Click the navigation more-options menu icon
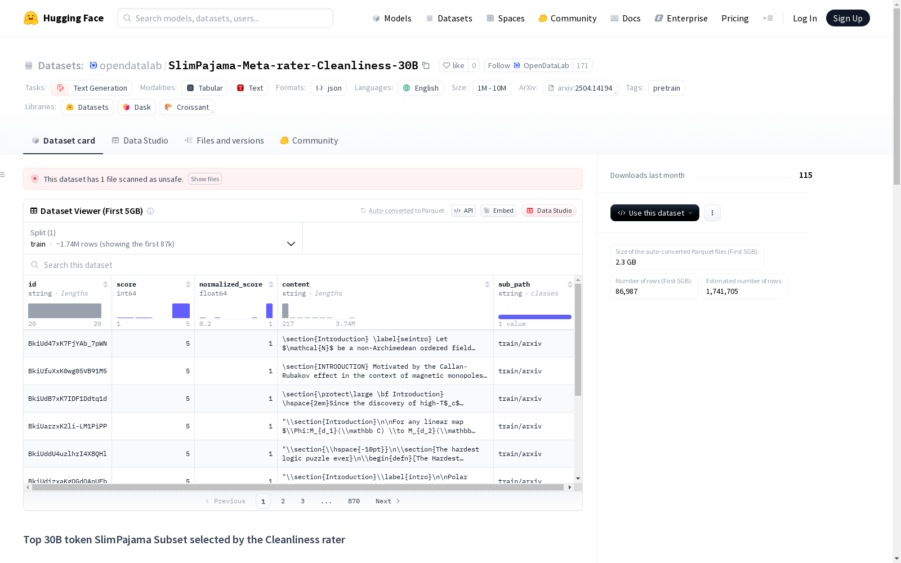Screen dimensions: 901x563 pyautogui.click(x=768, y=18)
